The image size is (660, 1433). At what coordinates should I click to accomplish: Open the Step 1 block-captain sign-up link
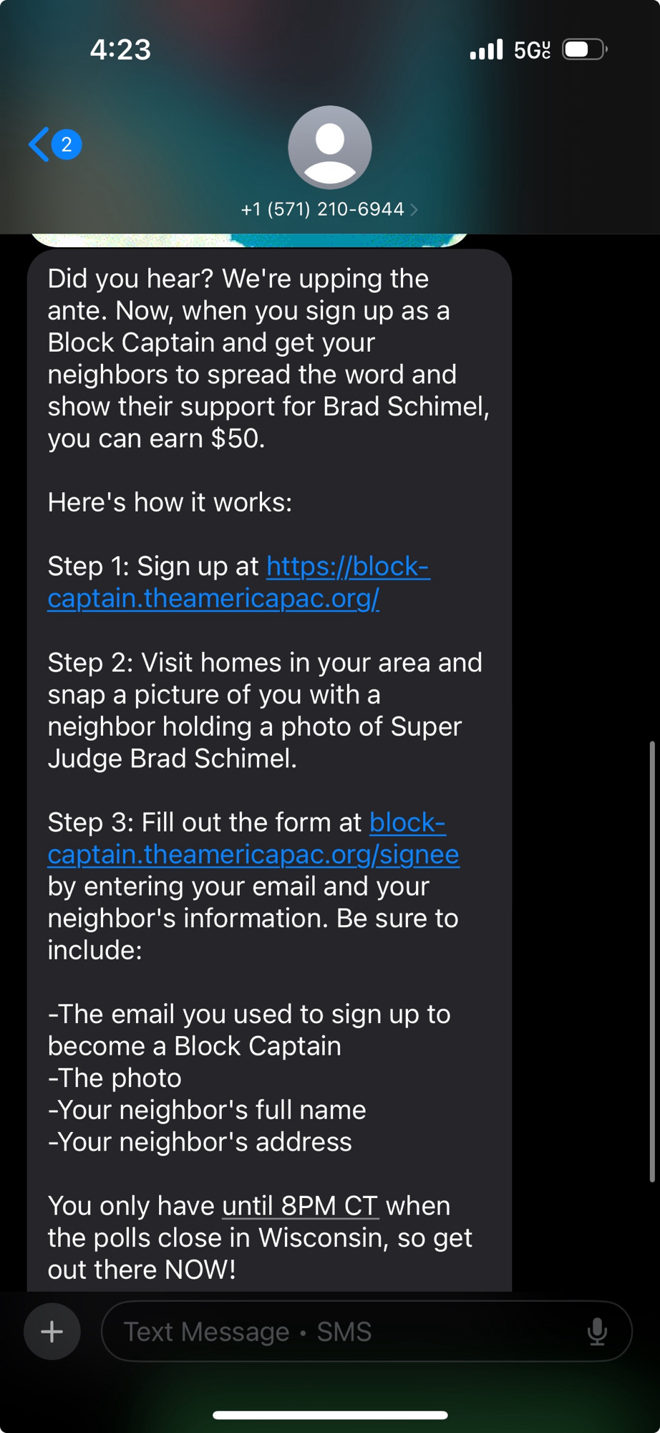(x=238, y=582)
